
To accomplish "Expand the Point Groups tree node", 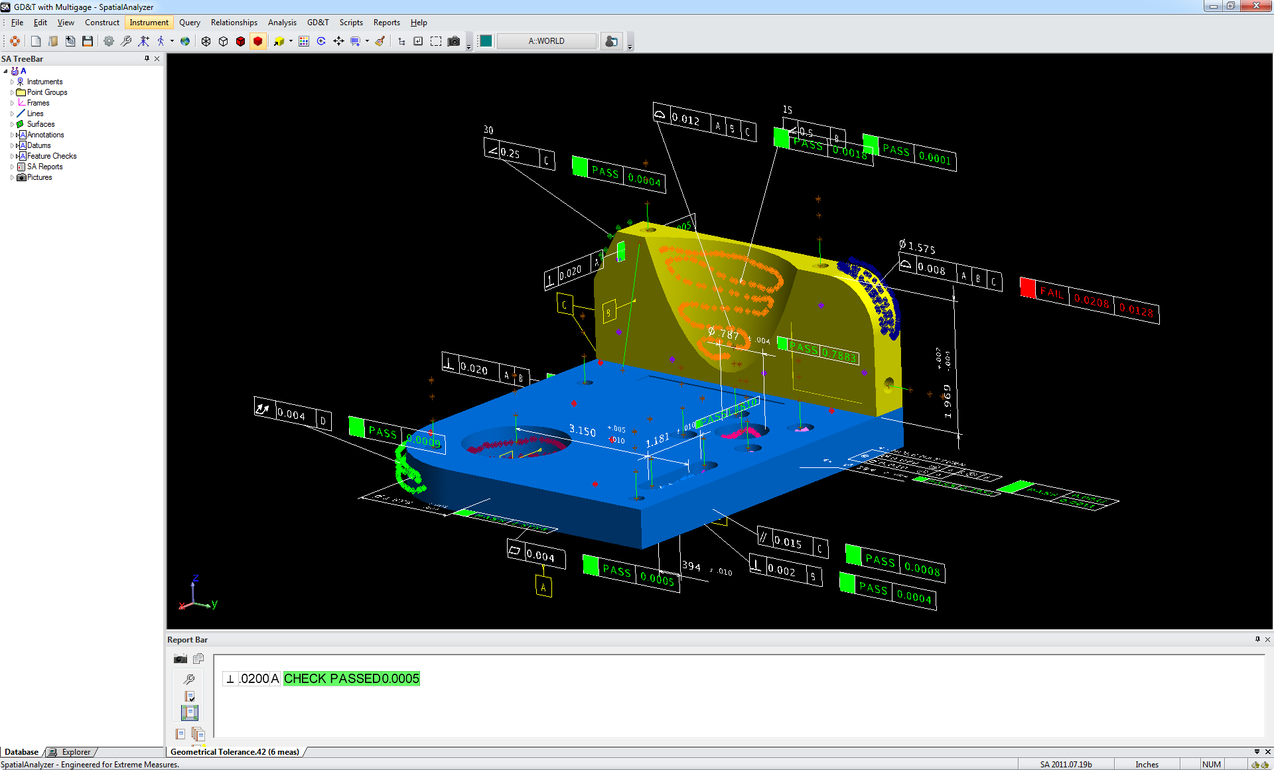I will [12, 92].
